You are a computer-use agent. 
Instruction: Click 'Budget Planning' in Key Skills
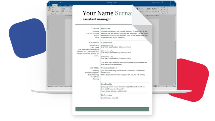click(93, 75)
